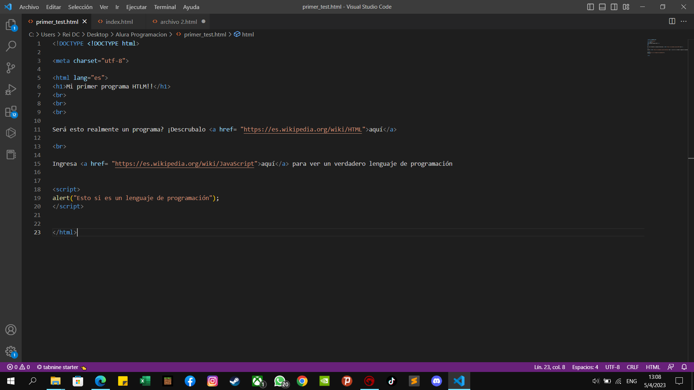
Task: Change line ending via CRLF status item
Action: click(633, 367)
